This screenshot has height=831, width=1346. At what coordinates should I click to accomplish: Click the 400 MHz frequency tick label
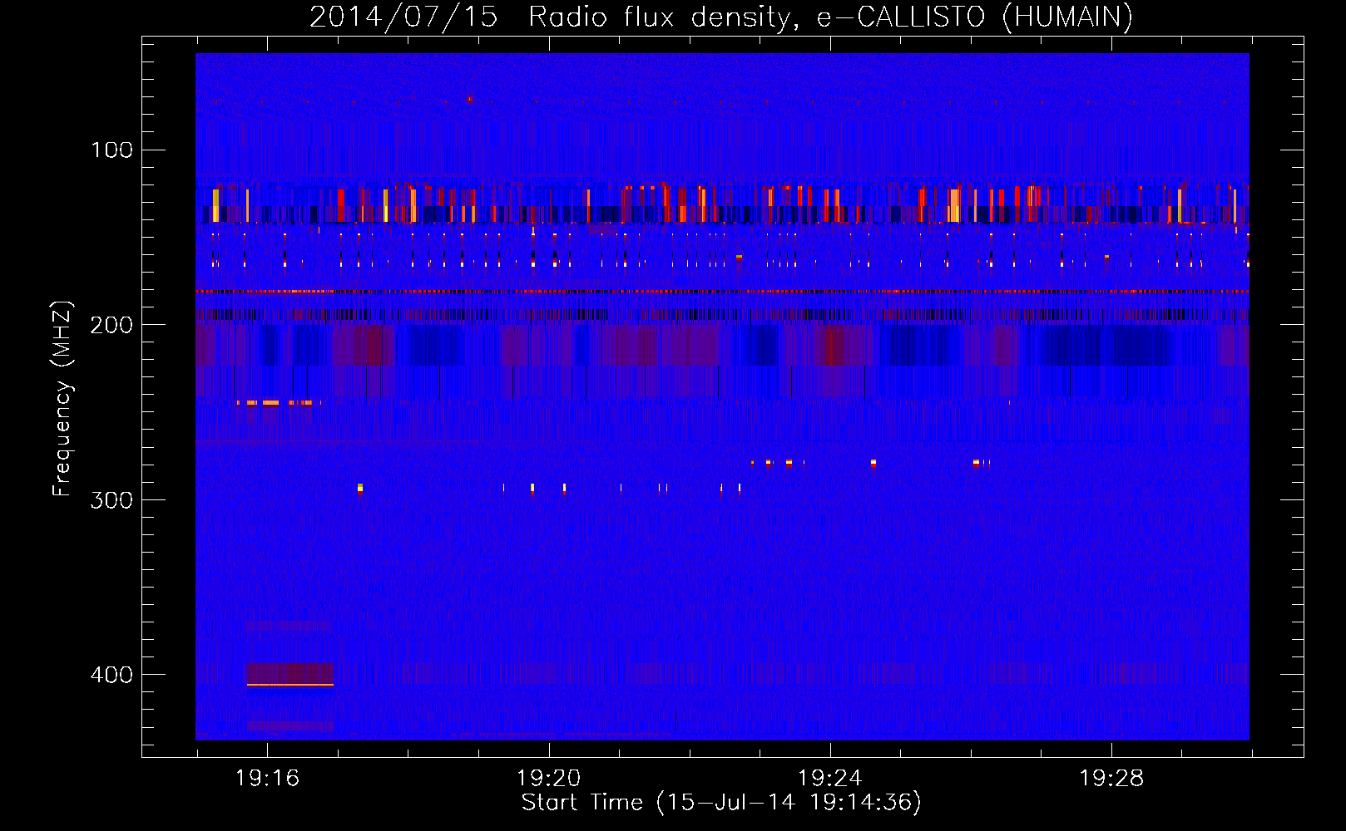click(111, 675)
